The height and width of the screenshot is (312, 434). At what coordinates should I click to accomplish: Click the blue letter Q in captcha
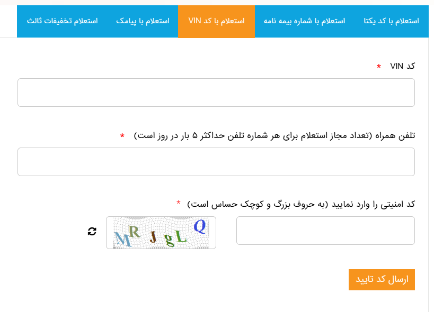tap(199, 227)
